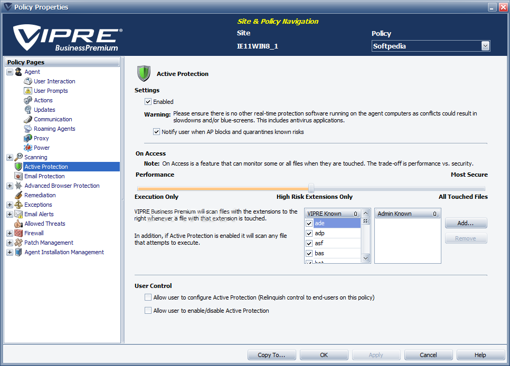Click the User Prompts warning icon
This screenshot has height=366, width=510.
[x=28, y=91]
